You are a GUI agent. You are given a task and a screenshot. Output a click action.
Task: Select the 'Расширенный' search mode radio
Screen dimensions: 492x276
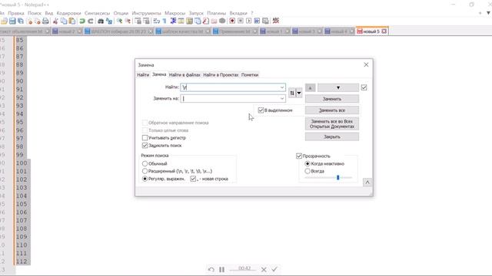(x=145, y=171)
